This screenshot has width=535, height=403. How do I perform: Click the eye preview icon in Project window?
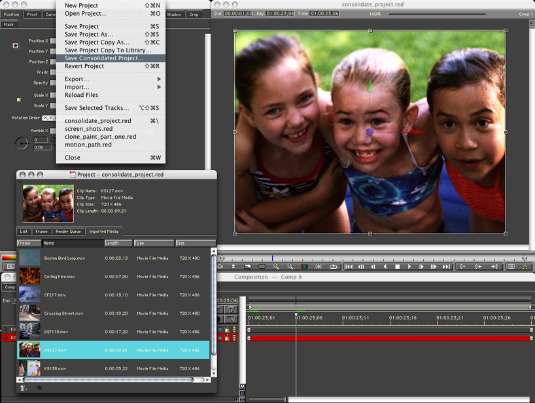(x=39, y=388)
